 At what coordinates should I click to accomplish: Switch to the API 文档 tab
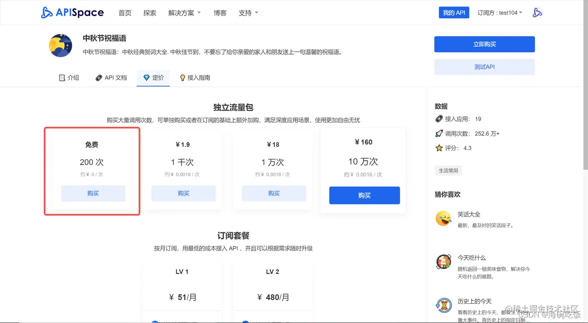[x=111, y=78]
